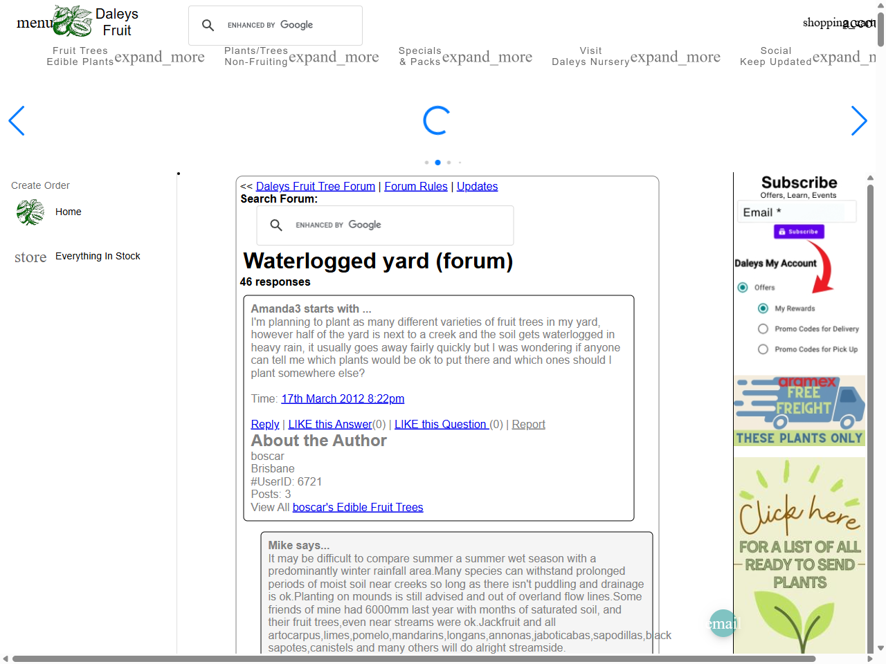Image resolution: width=886 pixels, height=664 pixels.
Task: Click the Email subscription input field
Action: [x=796, y=212]
